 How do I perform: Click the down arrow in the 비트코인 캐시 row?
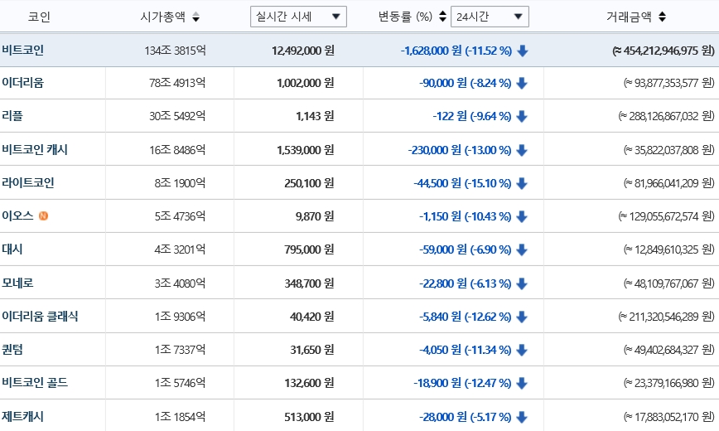coord(522,150)
